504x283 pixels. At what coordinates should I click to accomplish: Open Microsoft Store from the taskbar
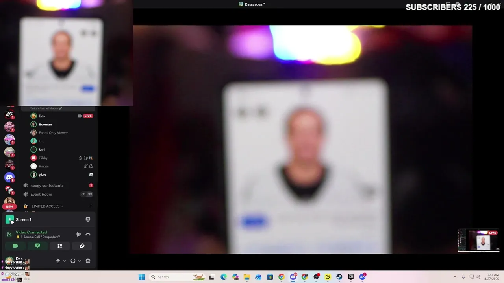tap(270, 277)
